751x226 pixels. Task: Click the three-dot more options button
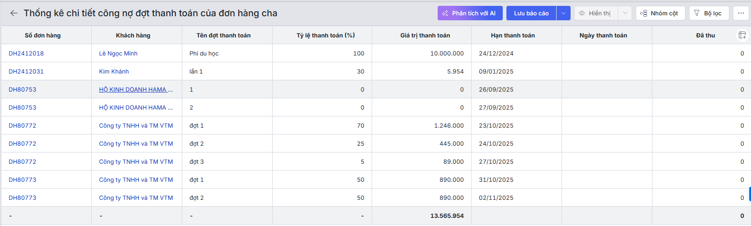click(x=741, y=13)
